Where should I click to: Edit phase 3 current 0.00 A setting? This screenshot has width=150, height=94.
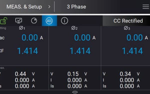pyautogui.click(x=137, y=38)
